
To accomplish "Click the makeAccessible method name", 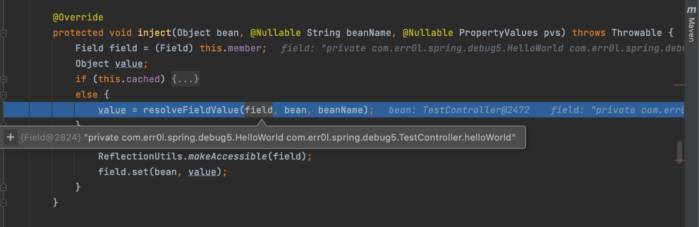I will [227, 157].
